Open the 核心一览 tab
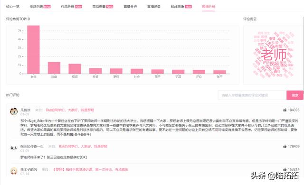 point(13,7)
